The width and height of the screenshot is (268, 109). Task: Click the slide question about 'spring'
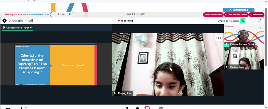tap(32, 64)
